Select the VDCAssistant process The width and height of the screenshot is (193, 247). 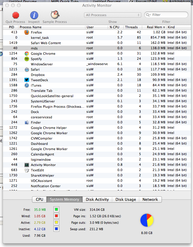click(x=97, y=181)
